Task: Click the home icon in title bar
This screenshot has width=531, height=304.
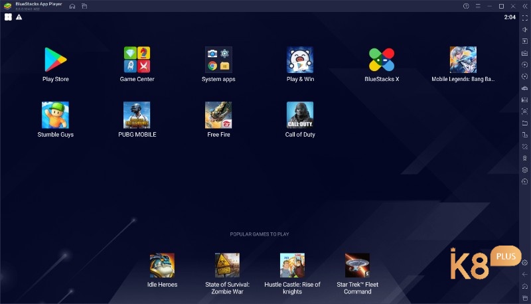Action: click(x=72, y=6)
